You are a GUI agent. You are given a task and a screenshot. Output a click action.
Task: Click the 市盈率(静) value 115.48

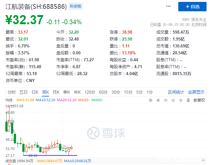35,67
